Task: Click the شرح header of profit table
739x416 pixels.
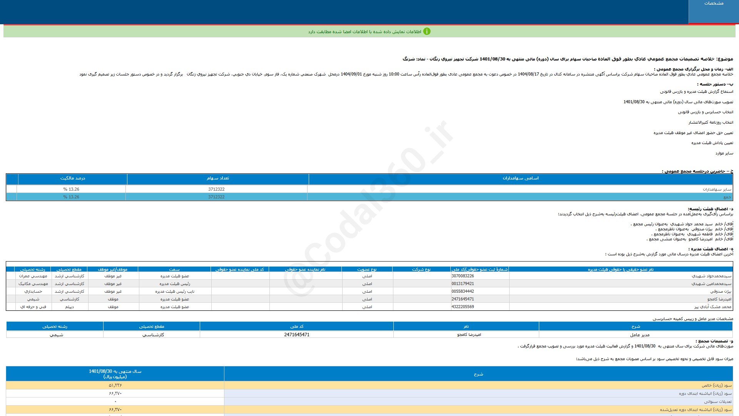Action: pos(478,374)
